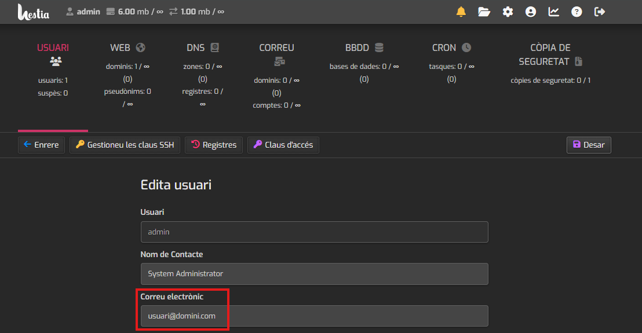Open the Registres button
The image size is (642, 333).
214,145
